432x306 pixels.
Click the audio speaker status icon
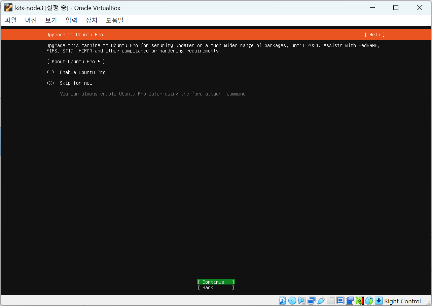tap(302, 301)
